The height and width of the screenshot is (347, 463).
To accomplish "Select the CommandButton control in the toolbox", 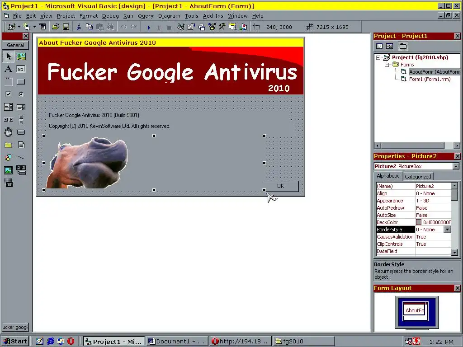I will point(21,82).
